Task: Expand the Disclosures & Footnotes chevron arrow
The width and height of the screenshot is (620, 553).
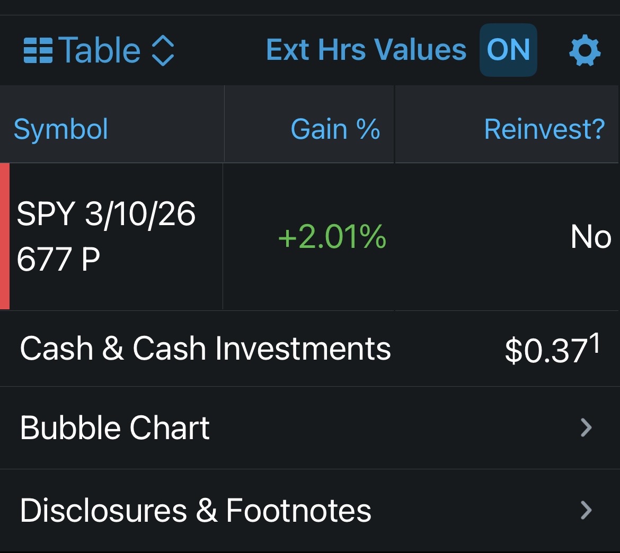Action: (586, 510)
